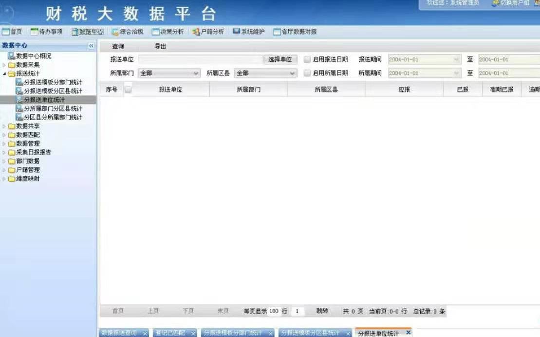Open the 所属区县 dropdown
540x337 pixels.
pos(265,73)
